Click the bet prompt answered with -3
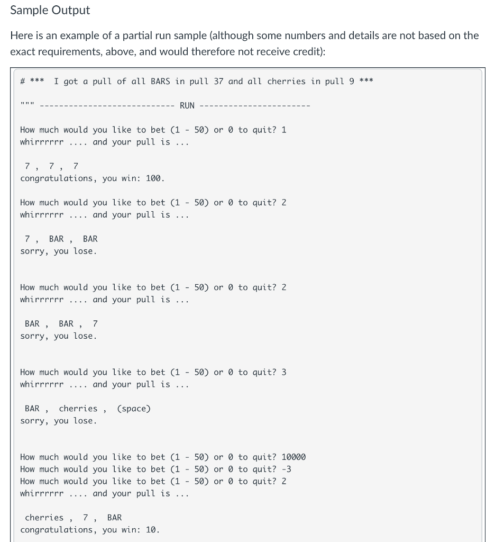This screenshot has height=542, width=495. click(155, 469)
